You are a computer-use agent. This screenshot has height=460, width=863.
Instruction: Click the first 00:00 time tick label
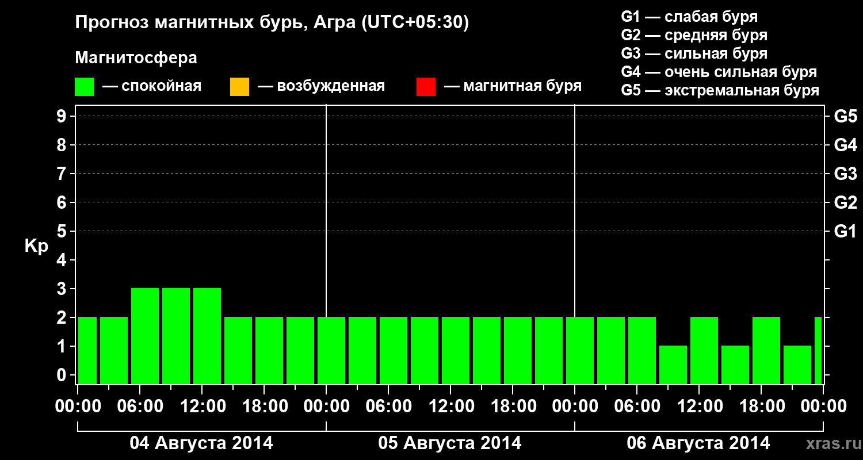78,406
